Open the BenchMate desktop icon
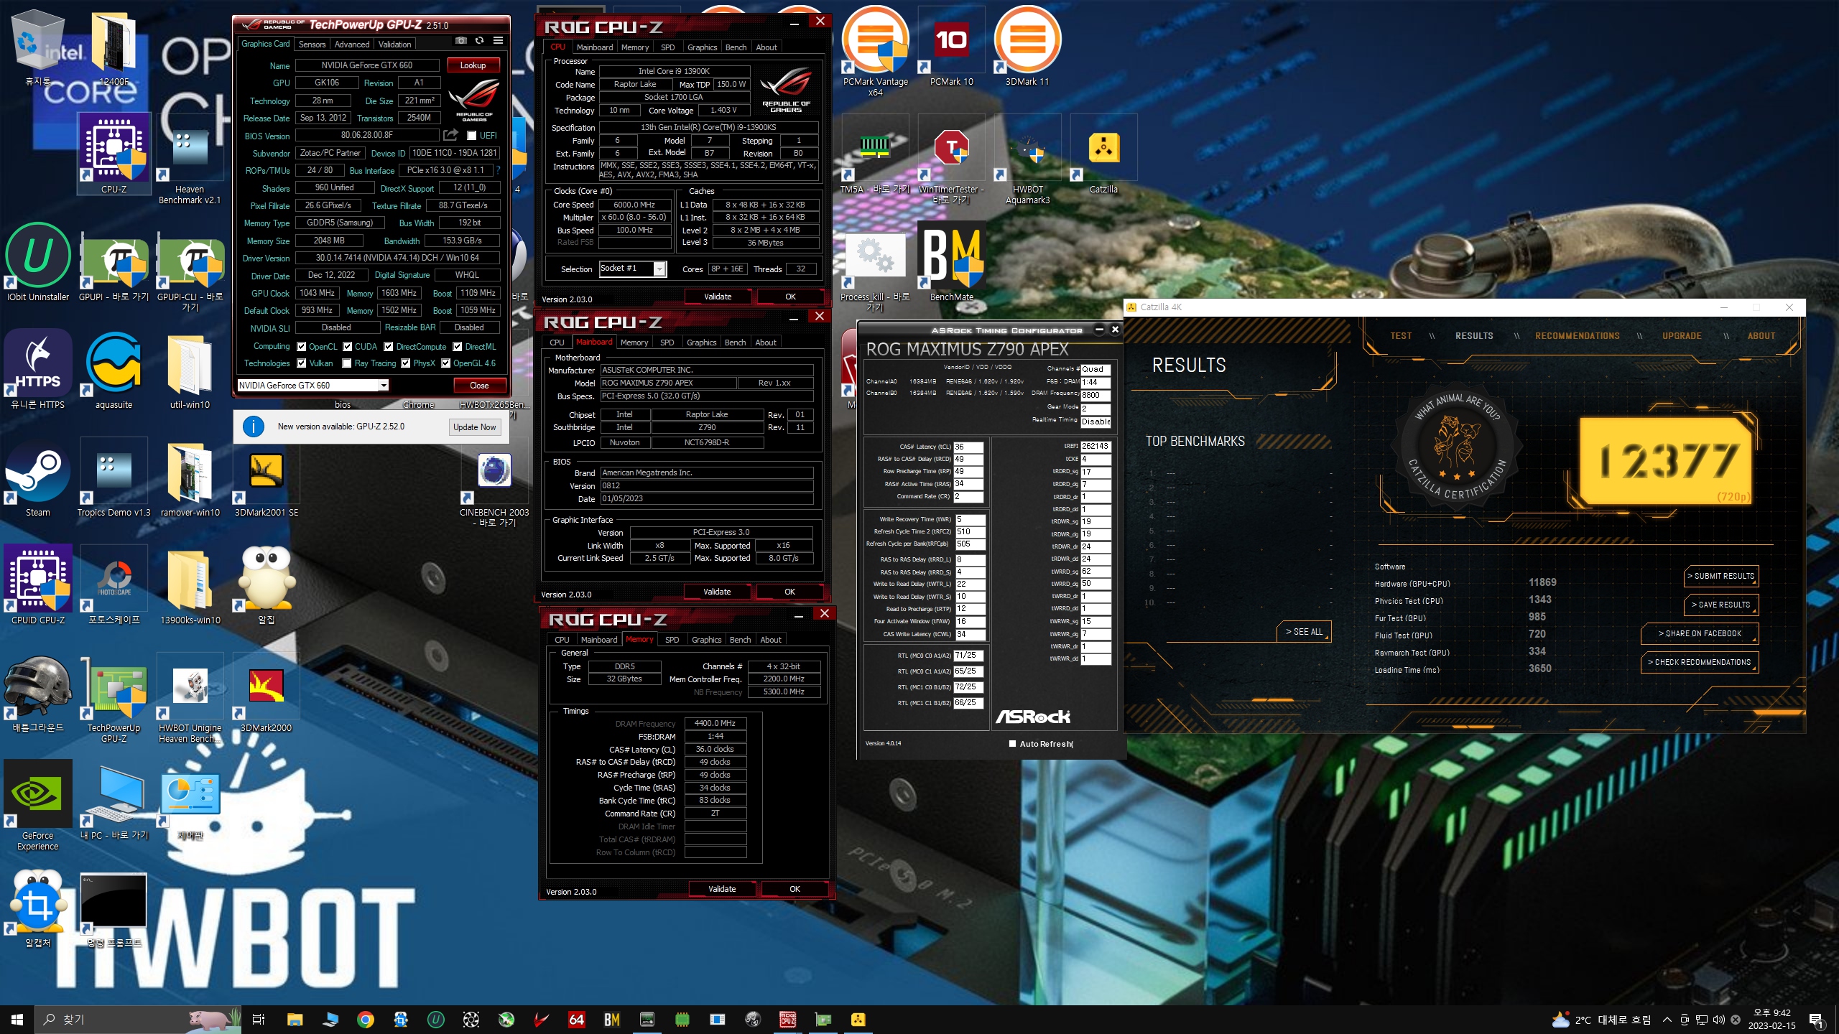 pos(951,262)
